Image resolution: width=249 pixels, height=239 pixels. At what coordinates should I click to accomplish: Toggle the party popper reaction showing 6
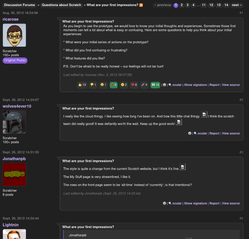coord(114,85)
